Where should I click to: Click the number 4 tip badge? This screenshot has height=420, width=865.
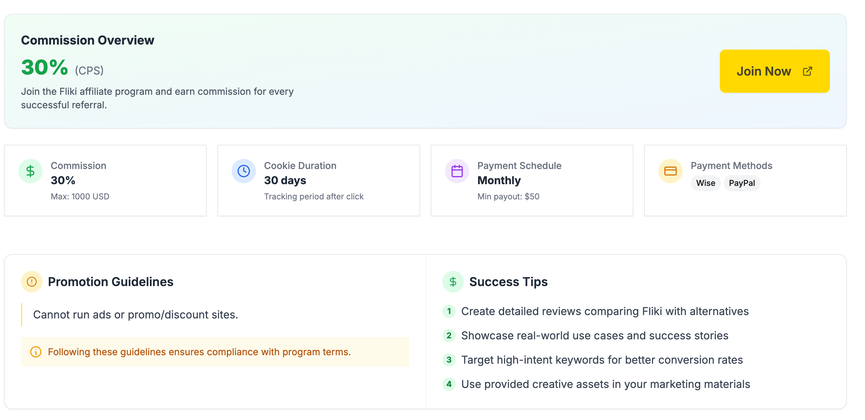click(x=449, y=384)
